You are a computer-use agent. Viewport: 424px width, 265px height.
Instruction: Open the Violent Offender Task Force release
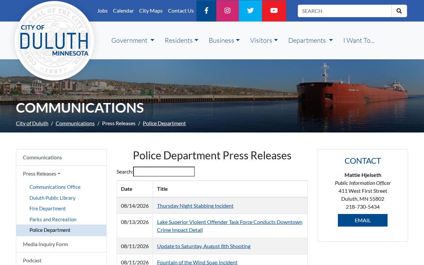[230, 226]
